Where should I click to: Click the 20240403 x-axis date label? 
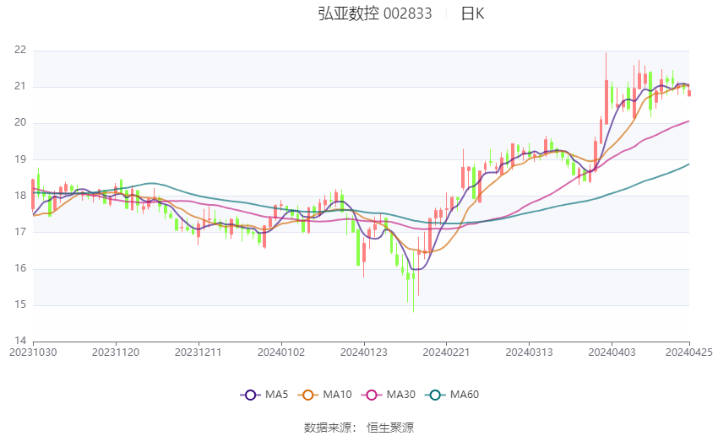coord(612,353)
